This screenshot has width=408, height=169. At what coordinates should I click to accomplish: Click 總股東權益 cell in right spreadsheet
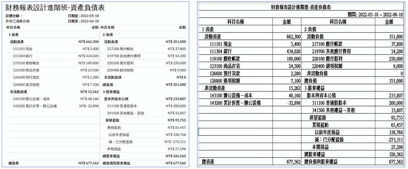tap(338, 154)
